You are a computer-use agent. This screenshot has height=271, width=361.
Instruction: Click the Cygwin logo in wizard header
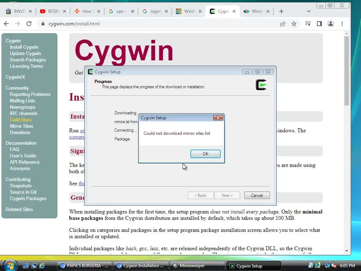coord(261,85)
